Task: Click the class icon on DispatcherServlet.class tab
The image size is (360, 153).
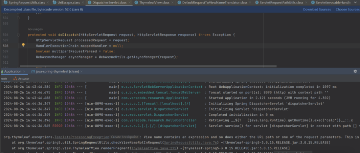Action: [x=90, y=3]
